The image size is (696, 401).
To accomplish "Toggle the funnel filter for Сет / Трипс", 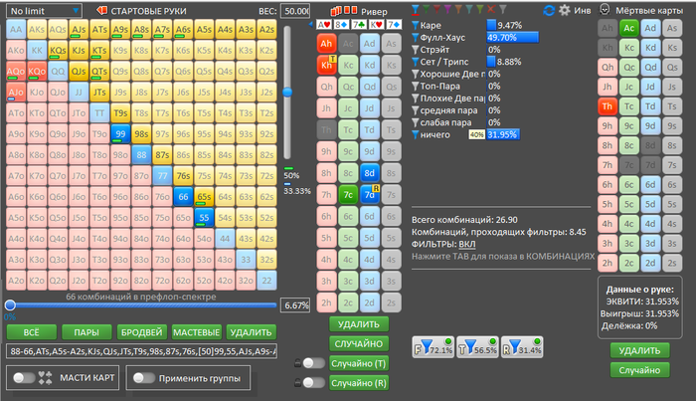I will tap(416, 62).
